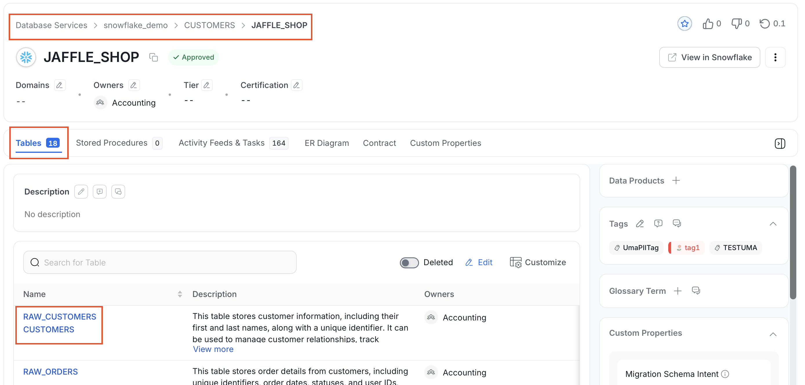Sort tables by Name column
Viewport: 805px width, 385px height.
[x=180, y=294]
